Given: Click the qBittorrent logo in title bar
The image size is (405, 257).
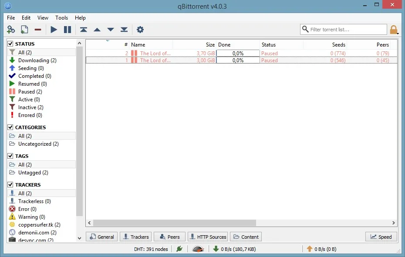Looking at the screenshot, I should 8,6.
